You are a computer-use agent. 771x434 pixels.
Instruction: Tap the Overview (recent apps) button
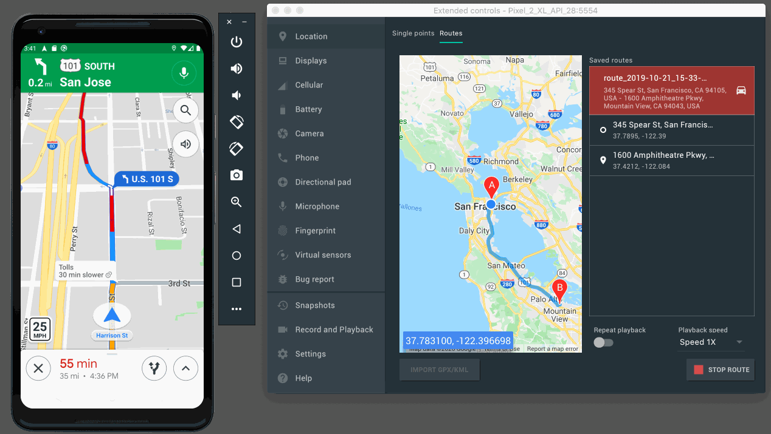(x=236, y=282)
